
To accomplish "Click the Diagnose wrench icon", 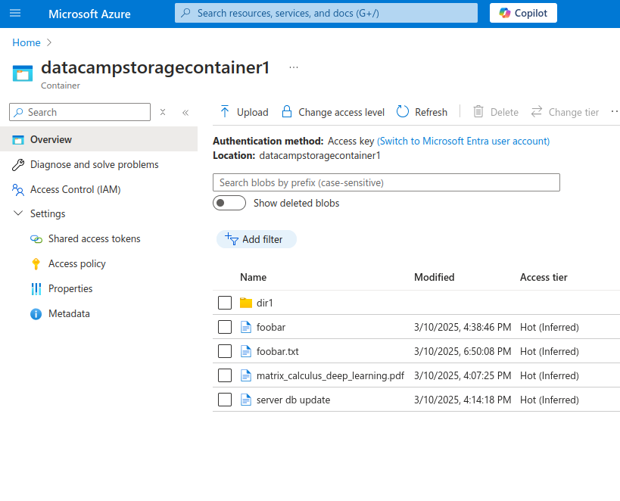I will (x=18, y=164).
